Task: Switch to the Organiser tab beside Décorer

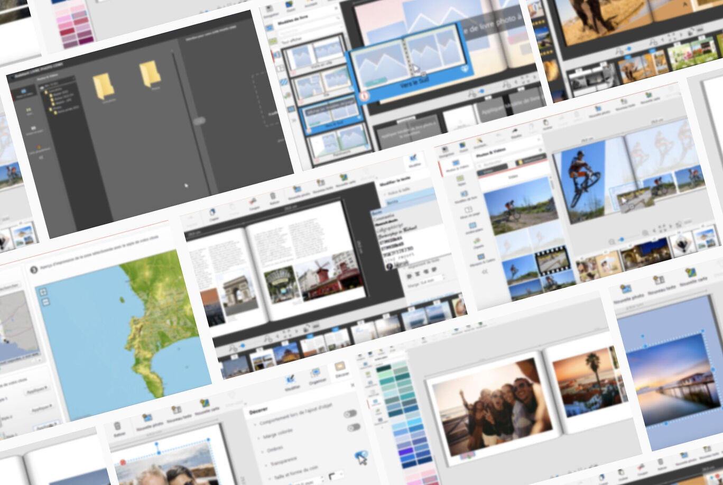Action: coord(317,374)
